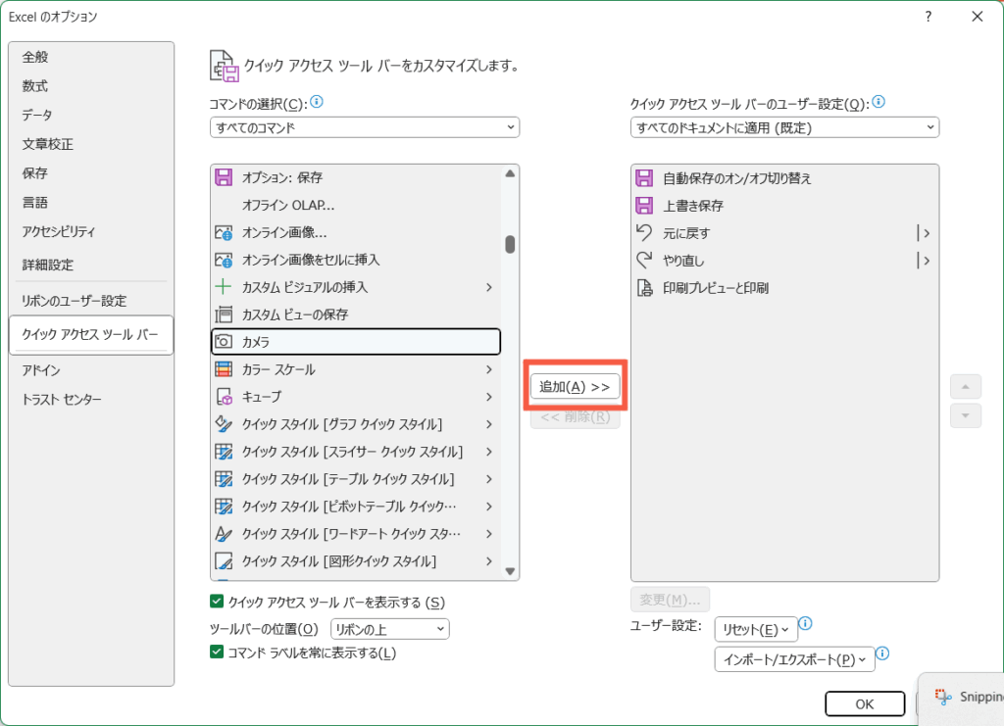This screenshot has height=726, width=1004.
Task: Click the スライサー クイック スタイル icon
Action: click(x=224, y=452)
